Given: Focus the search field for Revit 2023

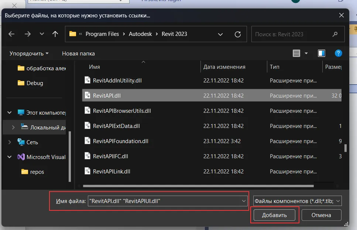Looking at the screenshot, I should pyautogui.click(x=291, y=34).
